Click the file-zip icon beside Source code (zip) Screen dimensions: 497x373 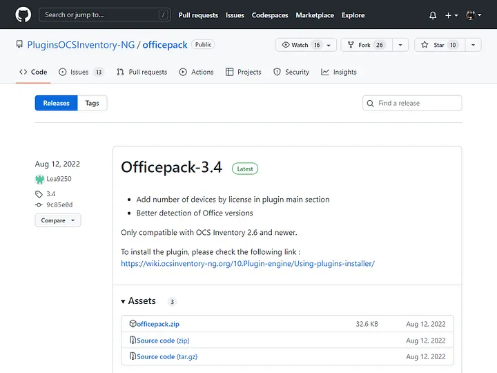(133, 340)
